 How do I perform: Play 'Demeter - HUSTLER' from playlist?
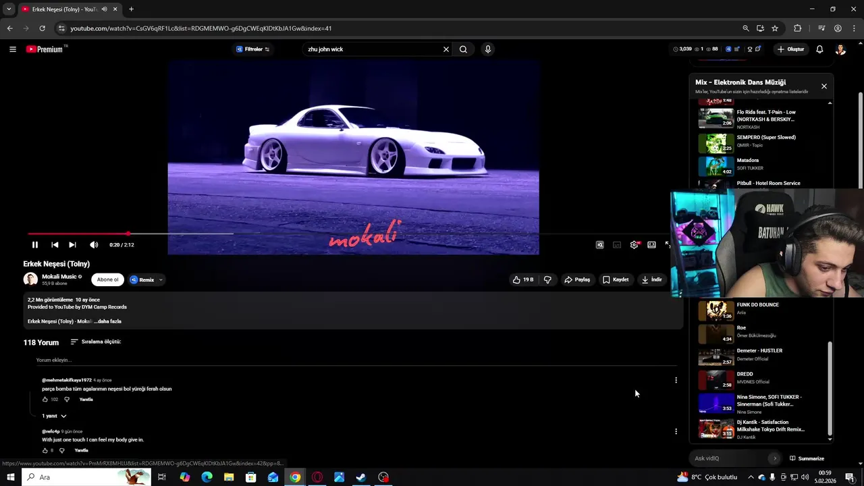(763, 356)
